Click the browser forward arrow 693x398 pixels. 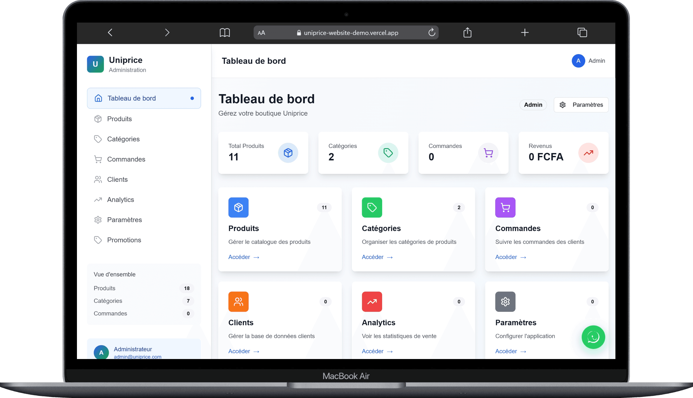click(167, 33)
